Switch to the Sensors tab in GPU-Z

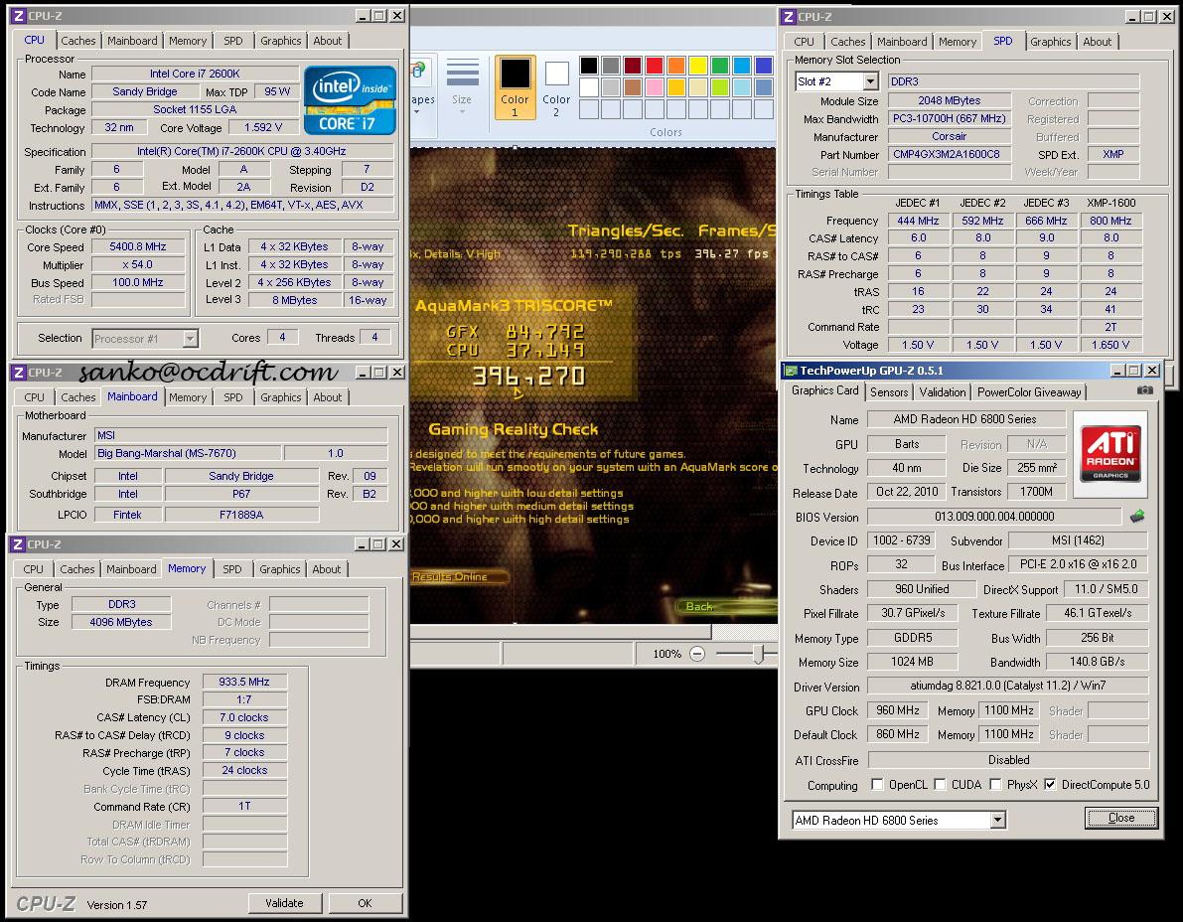pos(889,391)
